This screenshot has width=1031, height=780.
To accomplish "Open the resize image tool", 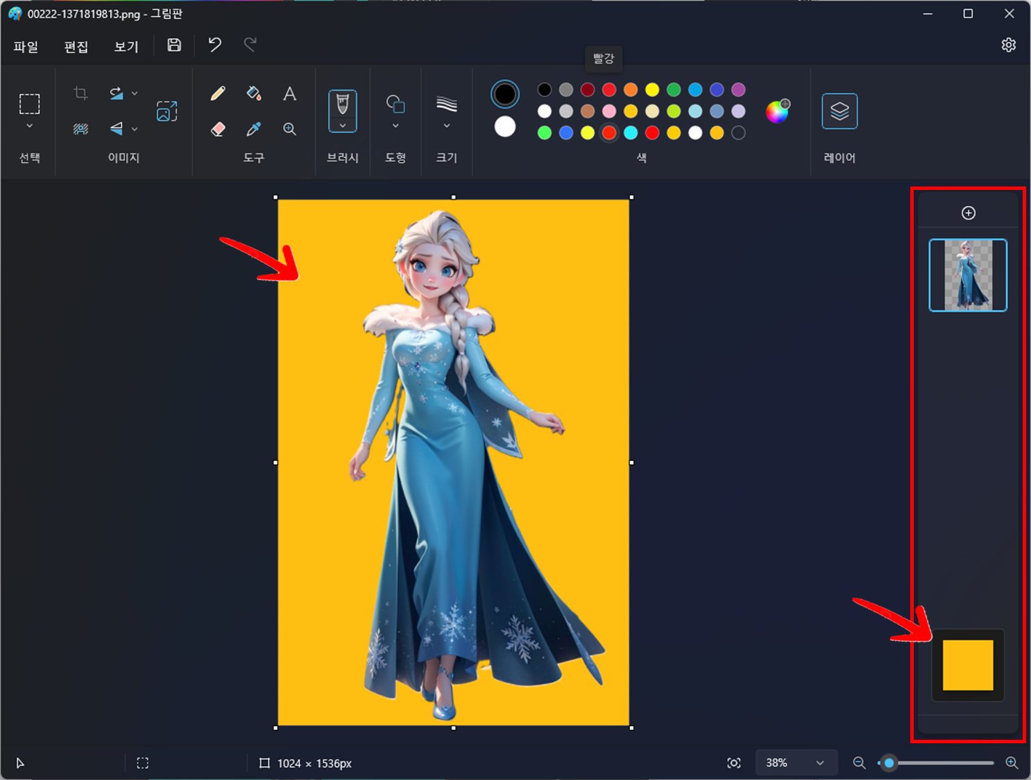I will pos(167,111).
